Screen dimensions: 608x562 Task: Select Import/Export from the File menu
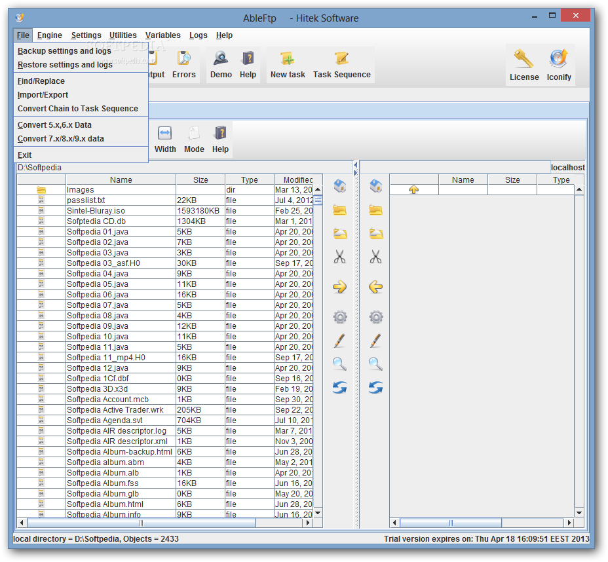[x=81, y=95]
